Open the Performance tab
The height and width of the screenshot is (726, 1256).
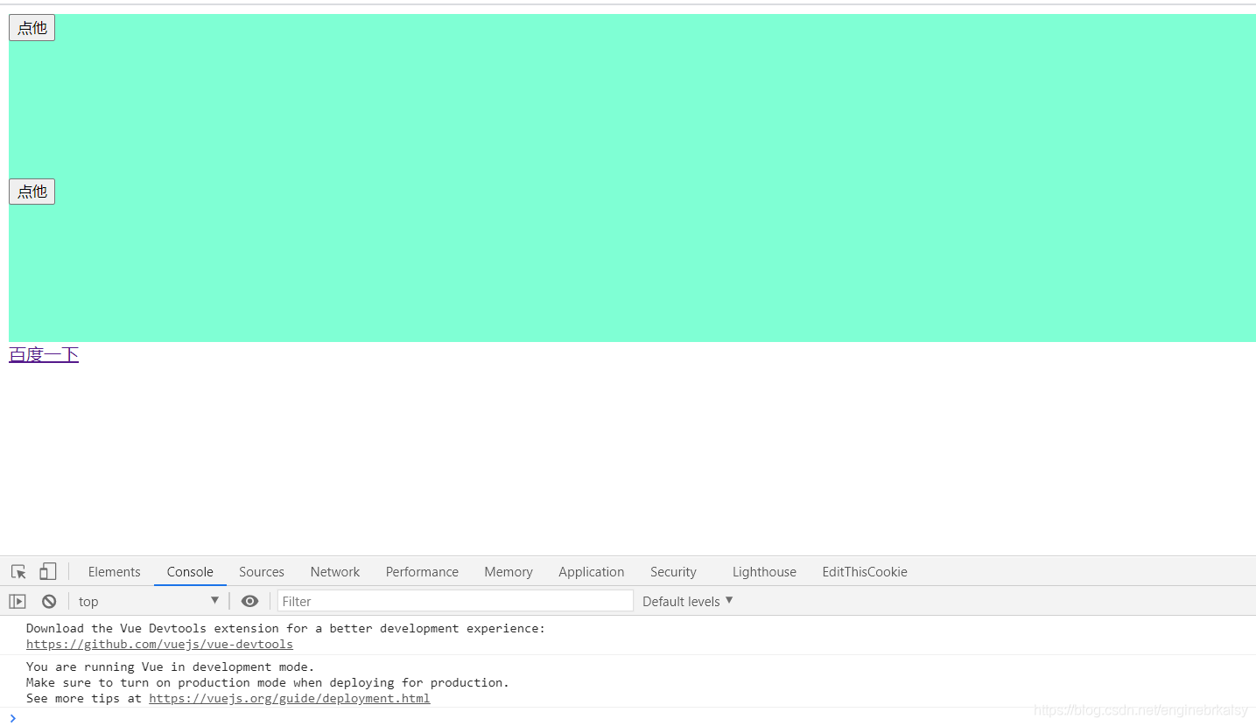tap(422, 572)
